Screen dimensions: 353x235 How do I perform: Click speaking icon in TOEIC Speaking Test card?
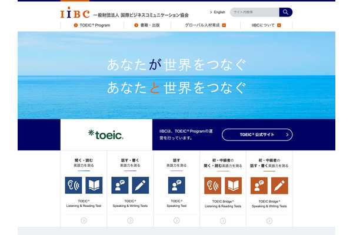pyautogui.click(x=176, y=185)
